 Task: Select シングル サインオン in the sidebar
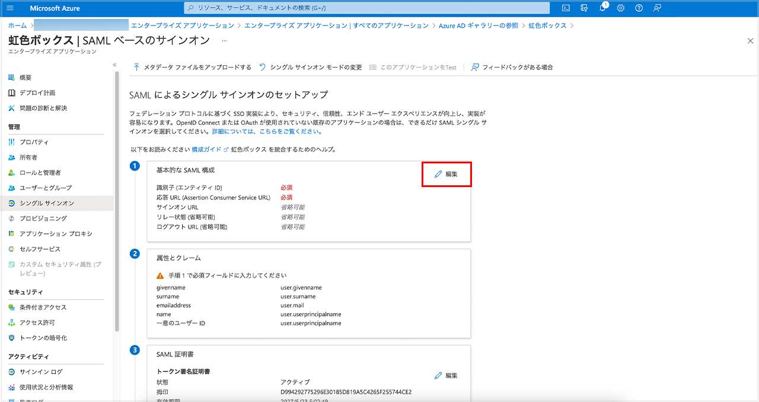click(x=46, y=203)
